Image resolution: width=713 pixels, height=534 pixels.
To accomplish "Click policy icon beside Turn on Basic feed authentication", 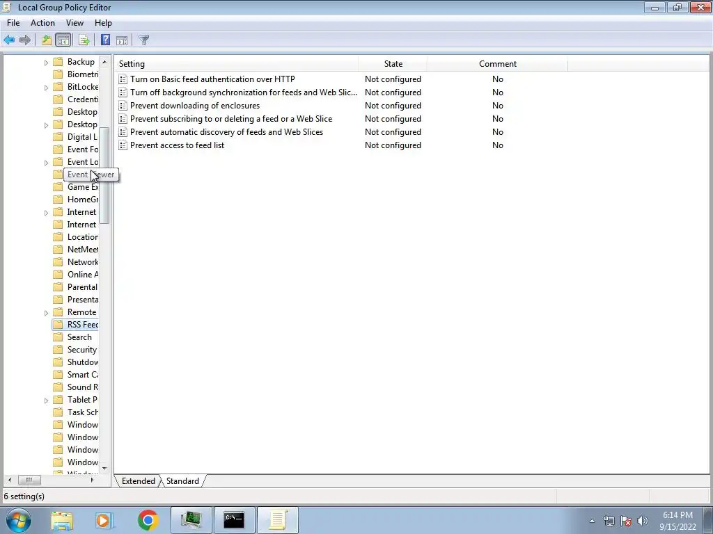I will [x=123, y=79].
